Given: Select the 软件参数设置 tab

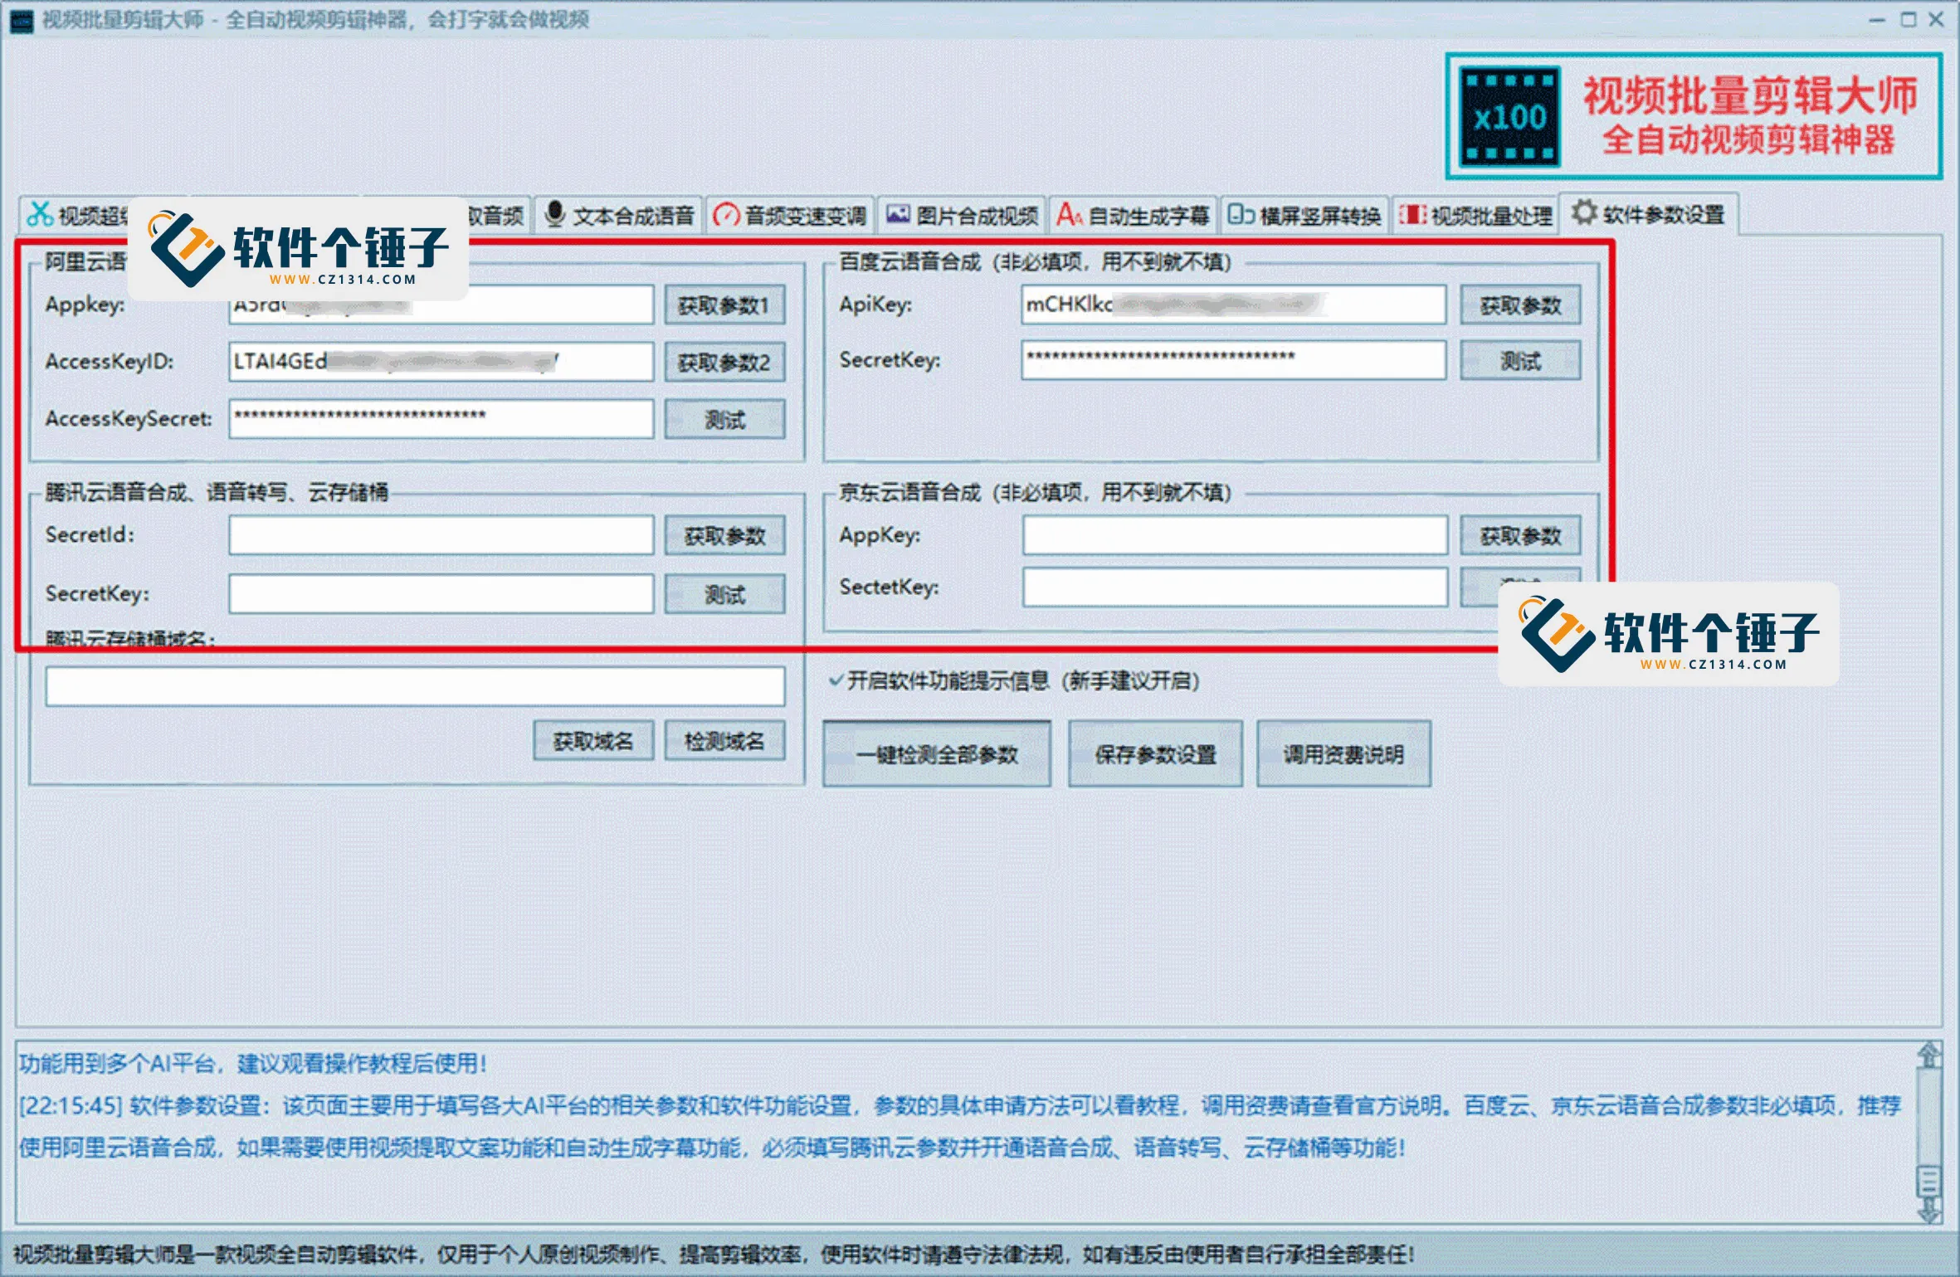Looking at the screenshot, I should click(x=1650, y=213).
